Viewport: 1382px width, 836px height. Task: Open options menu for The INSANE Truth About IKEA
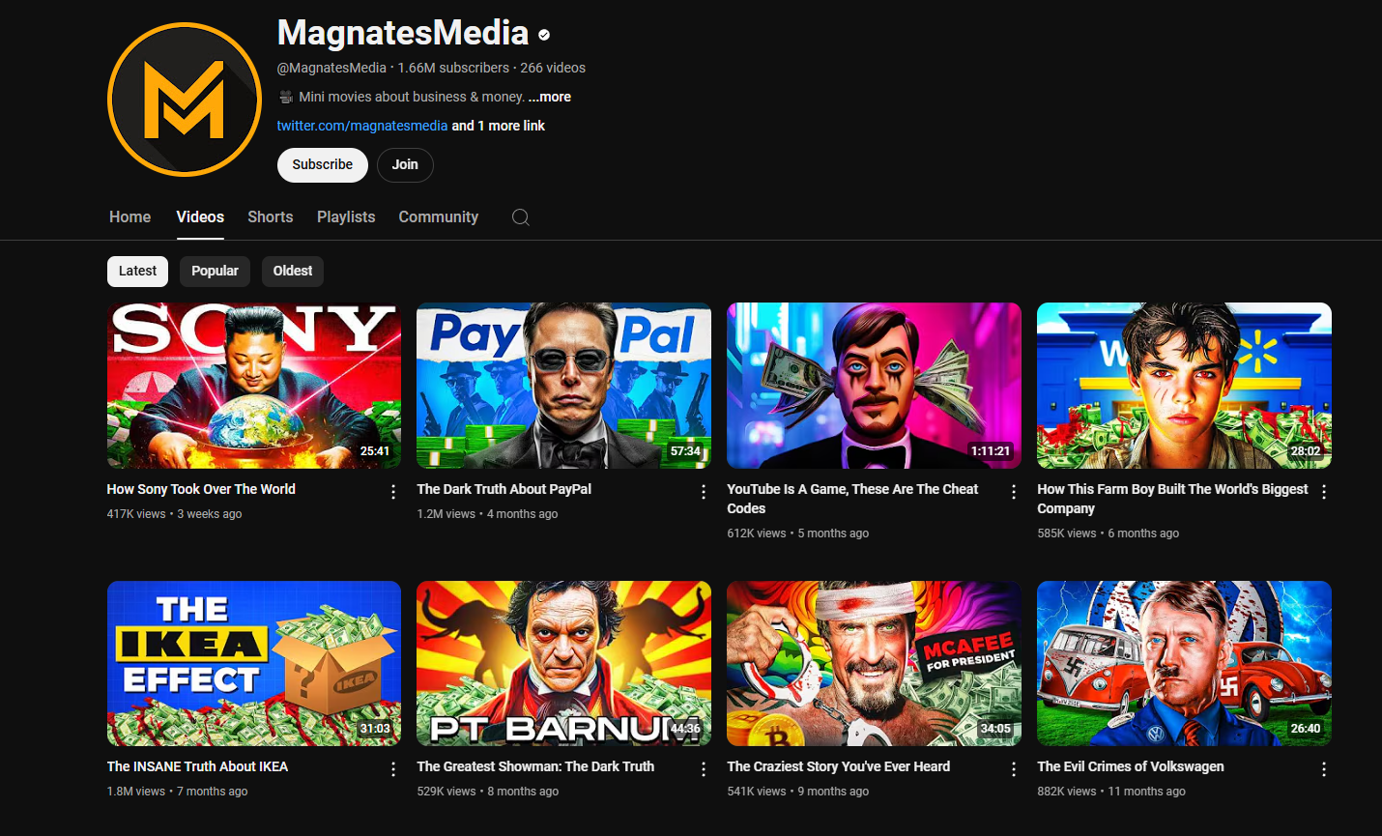tap(393, 769)
